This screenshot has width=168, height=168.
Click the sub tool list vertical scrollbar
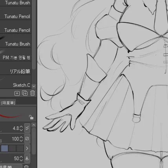pyautogui.click(x=34, y=35)
